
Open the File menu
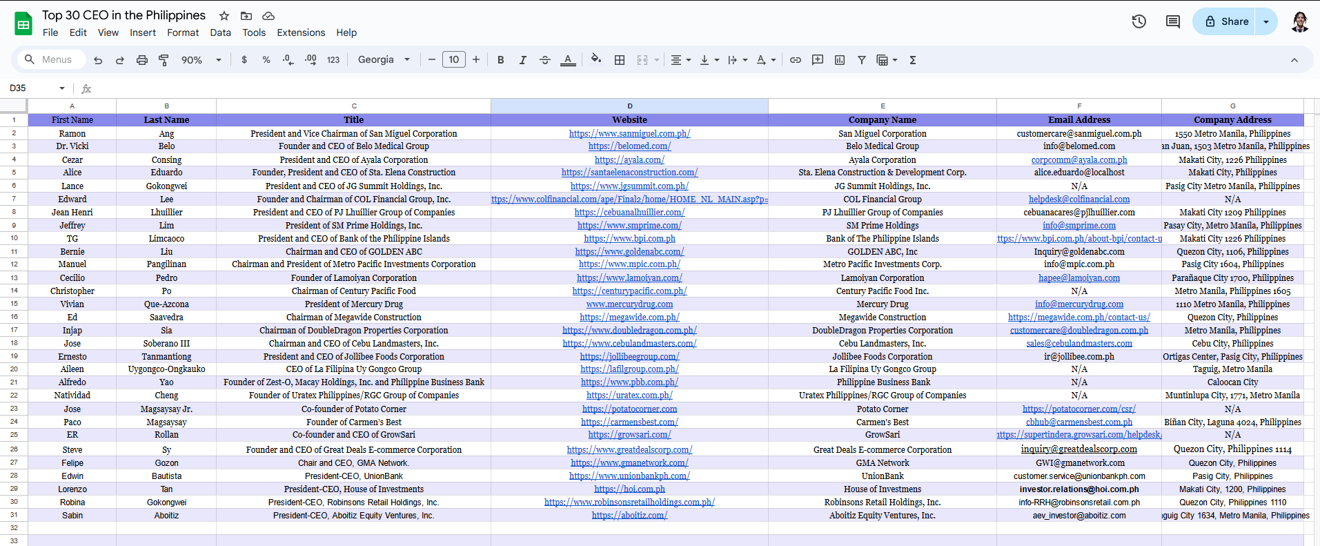click(x=50, y=32)
